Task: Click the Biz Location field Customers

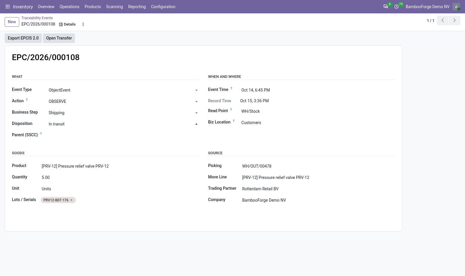Action: [x=318, y=123]
